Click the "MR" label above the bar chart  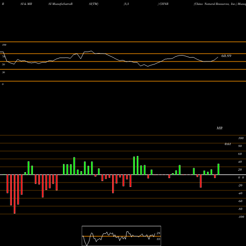coord(219,128)
